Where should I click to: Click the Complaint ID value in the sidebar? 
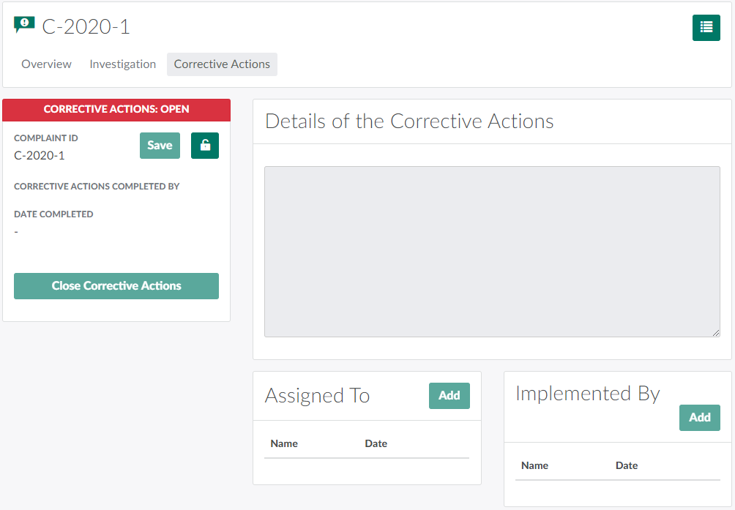pyautogui.click(x=40, y=155)
